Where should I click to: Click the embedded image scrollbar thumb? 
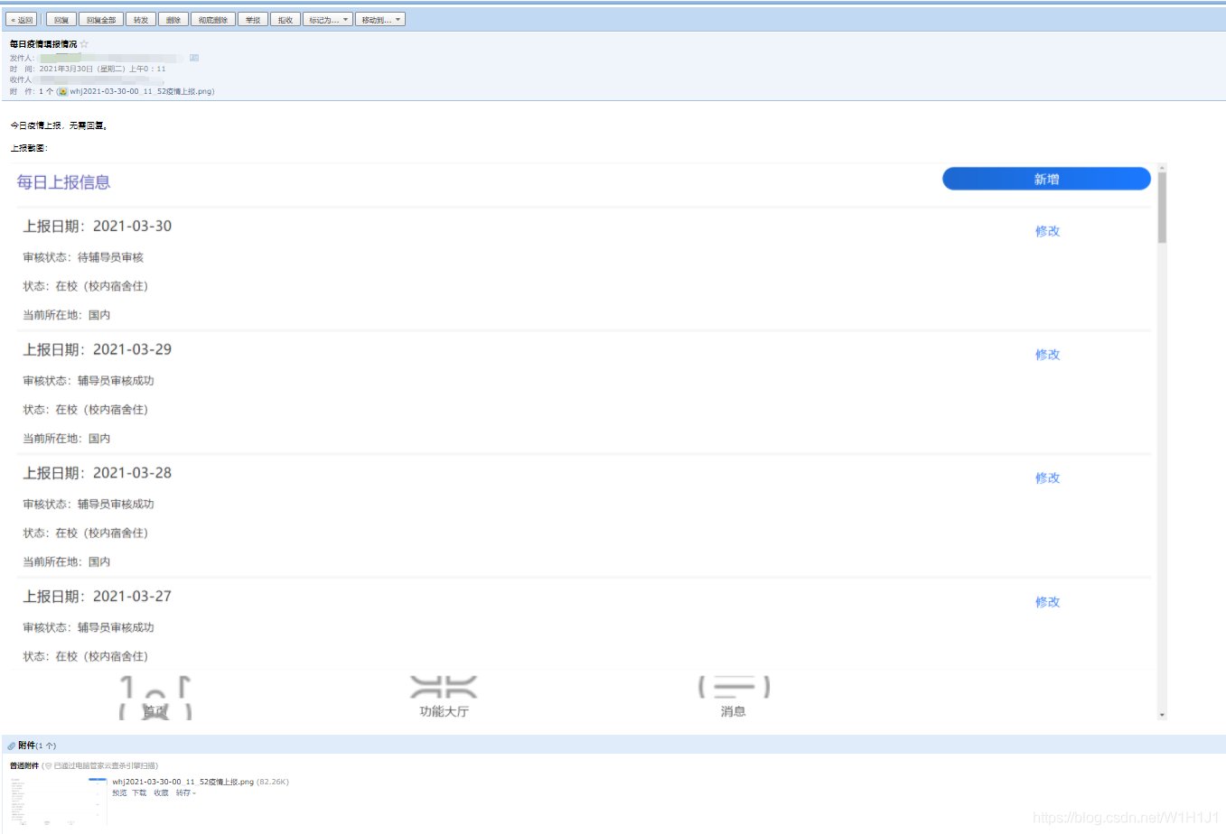point(1162,208)
